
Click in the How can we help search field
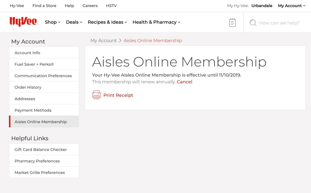tap(279, 23)
